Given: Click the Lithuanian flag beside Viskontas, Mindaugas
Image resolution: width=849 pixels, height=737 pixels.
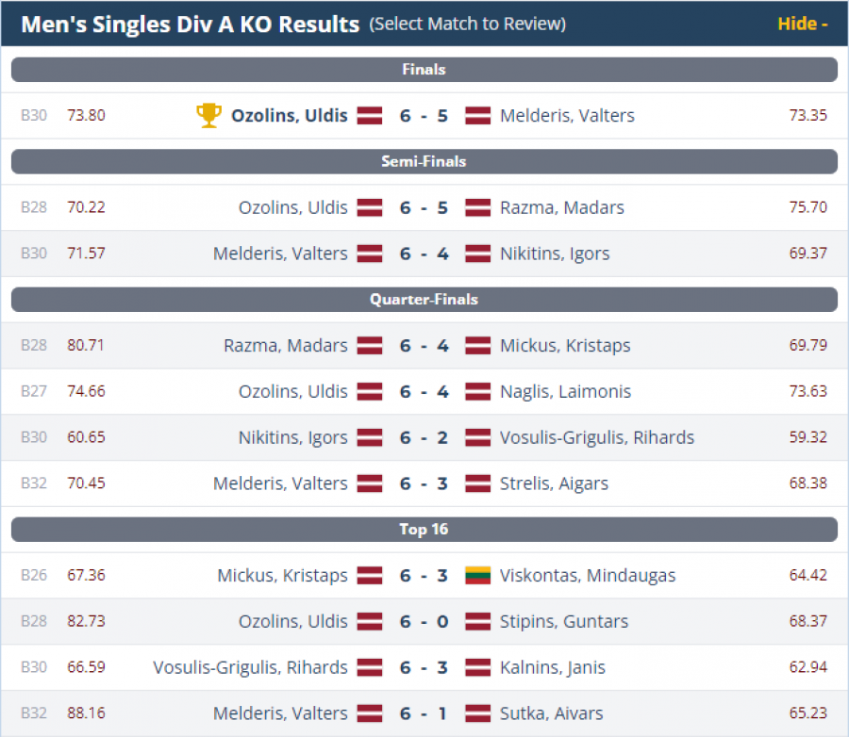Looking at the screenshot, I should point(478,576).
